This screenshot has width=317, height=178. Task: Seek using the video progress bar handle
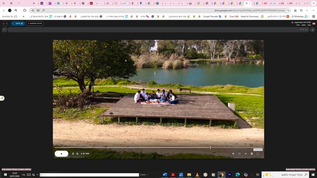[210, 148]
